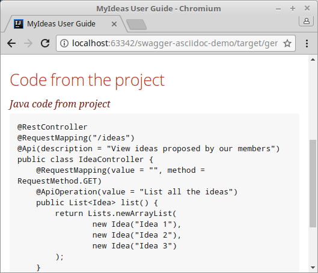Click the scrollbar down arrow
318x273 pixels.
pos(313,268)
